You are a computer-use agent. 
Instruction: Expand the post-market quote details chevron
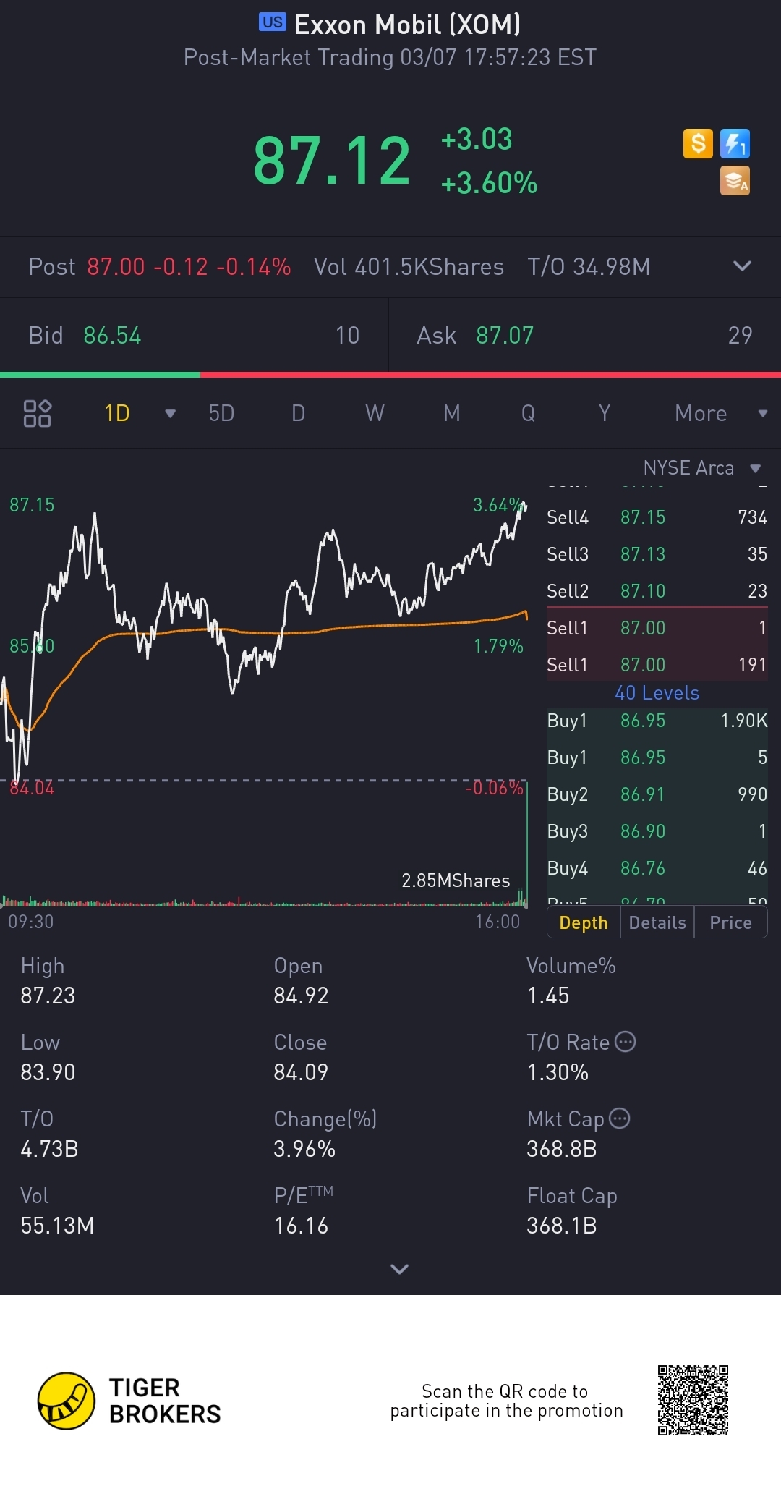point(742,266)
